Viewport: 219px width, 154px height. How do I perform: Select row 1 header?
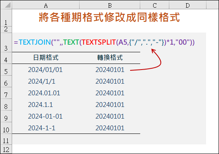6,18
